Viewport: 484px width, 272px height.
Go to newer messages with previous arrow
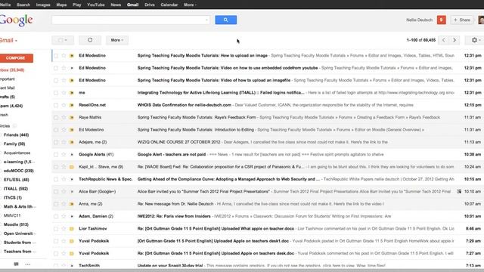pos(444,40)
